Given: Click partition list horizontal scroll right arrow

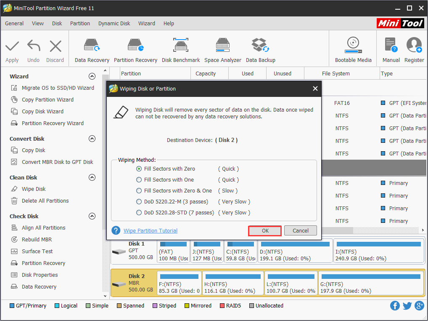Looking at the screenshot, I should coord(423,230).
